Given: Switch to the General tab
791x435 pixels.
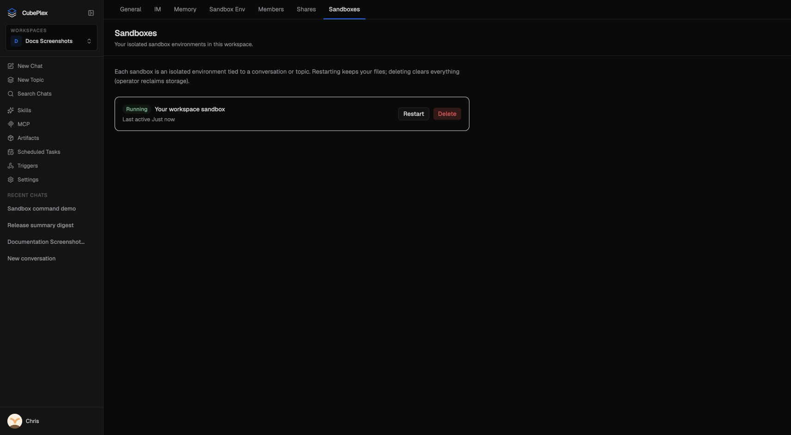Looking at the screenshot, I should [x=131, y=9].
